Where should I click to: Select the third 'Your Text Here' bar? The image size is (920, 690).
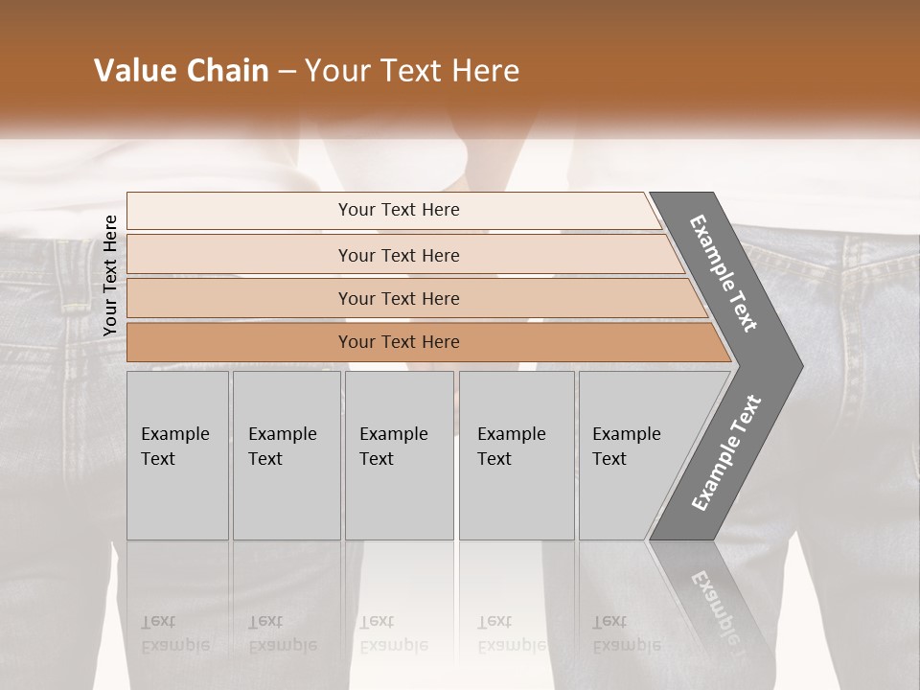[x=417, y=298]
